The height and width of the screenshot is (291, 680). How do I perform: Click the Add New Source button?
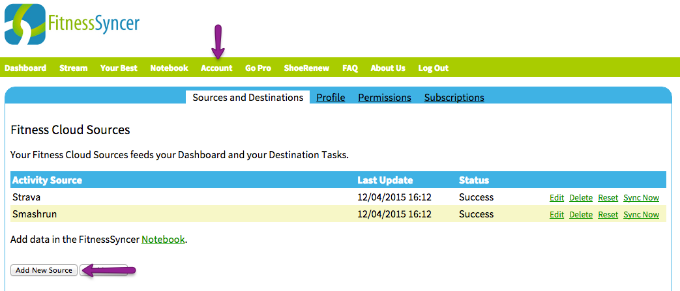(x=44, y=270)
